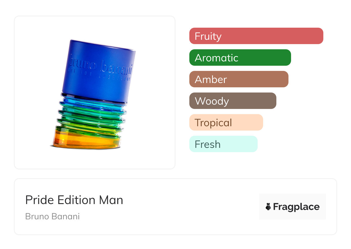Click the word Tropical label
The height and width of the screenshot is (249, 351).
click(213, 123)
